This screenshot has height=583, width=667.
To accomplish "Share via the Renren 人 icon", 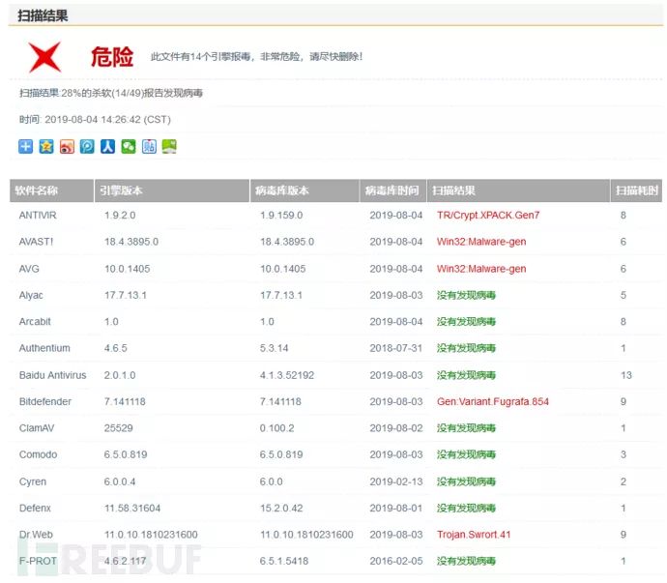I will point(107,147).
